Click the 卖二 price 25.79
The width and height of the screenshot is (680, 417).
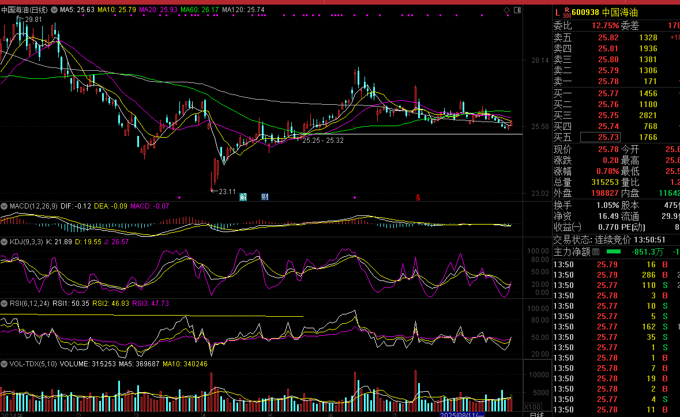608,70
